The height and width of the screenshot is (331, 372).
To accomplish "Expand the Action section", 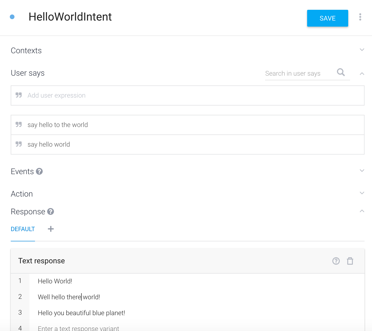I will 362,193.
